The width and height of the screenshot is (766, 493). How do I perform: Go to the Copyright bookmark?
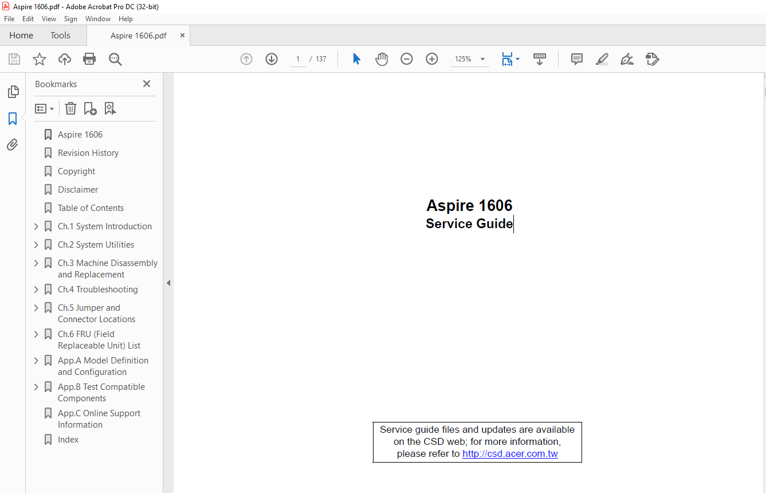pyautogui.click(x=77, y=171)
